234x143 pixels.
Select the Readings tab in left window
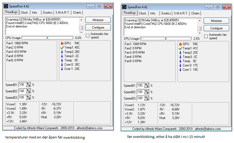pyautogui.click(x=12, y=12)
